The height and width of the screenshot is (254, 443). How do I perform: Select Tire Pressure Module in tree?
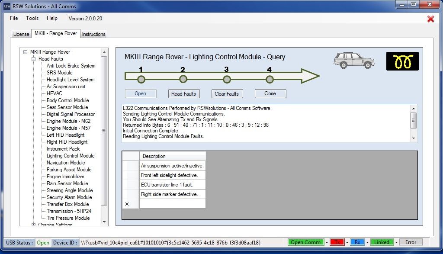coord(68,218)
